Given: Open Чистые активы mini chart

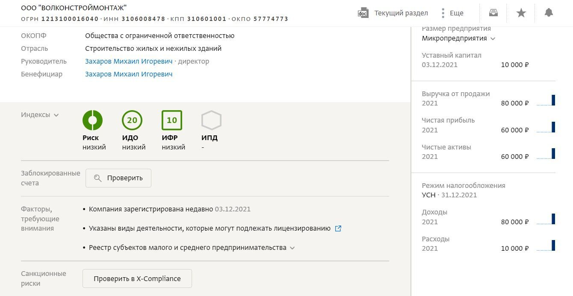Looking at the screenshot, I should tap(546, 154).
